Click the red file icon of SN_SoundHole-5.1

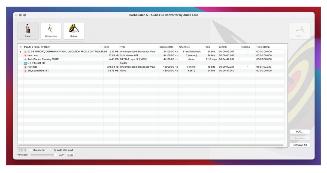point(25,71)
